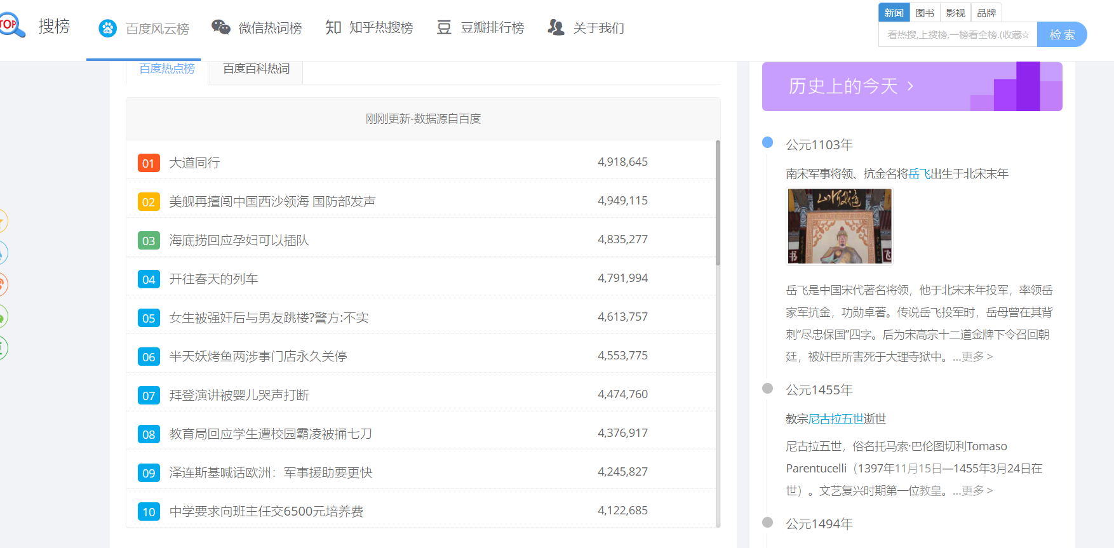1114x548 pixels.
Task: Open the 岳飞 hyperlink
Action: [919, 174]
